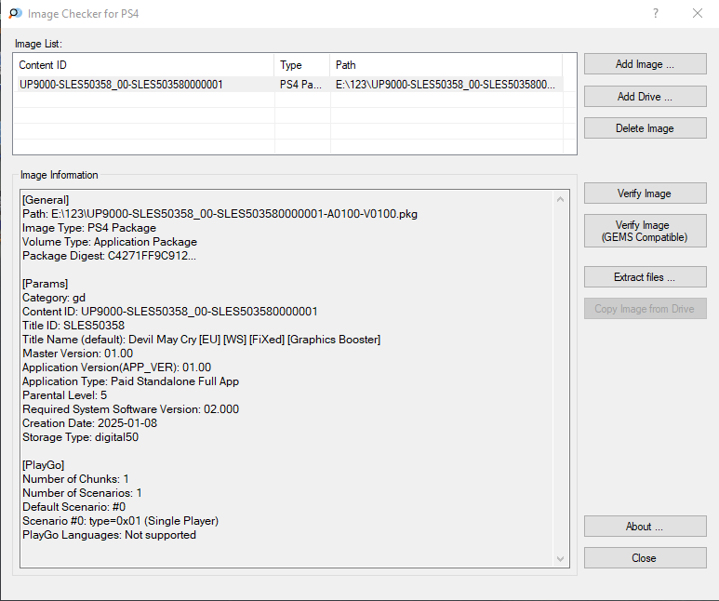The height and width of the screenshot is (601, 719).
Task: Click the 'Path: E:\123\UP9000...pkg' line
Action: (x=220, y=214)
